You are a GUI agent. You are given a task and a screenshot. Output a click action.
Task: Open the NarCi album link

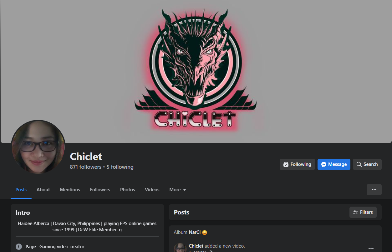195,232
